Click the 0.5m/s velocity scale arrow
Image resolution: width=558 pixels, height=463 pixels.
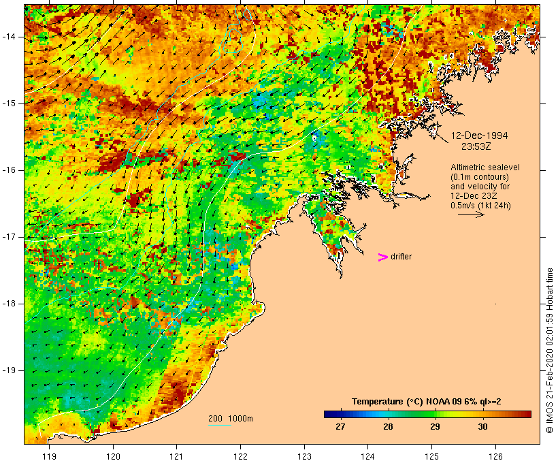point(471,214)
